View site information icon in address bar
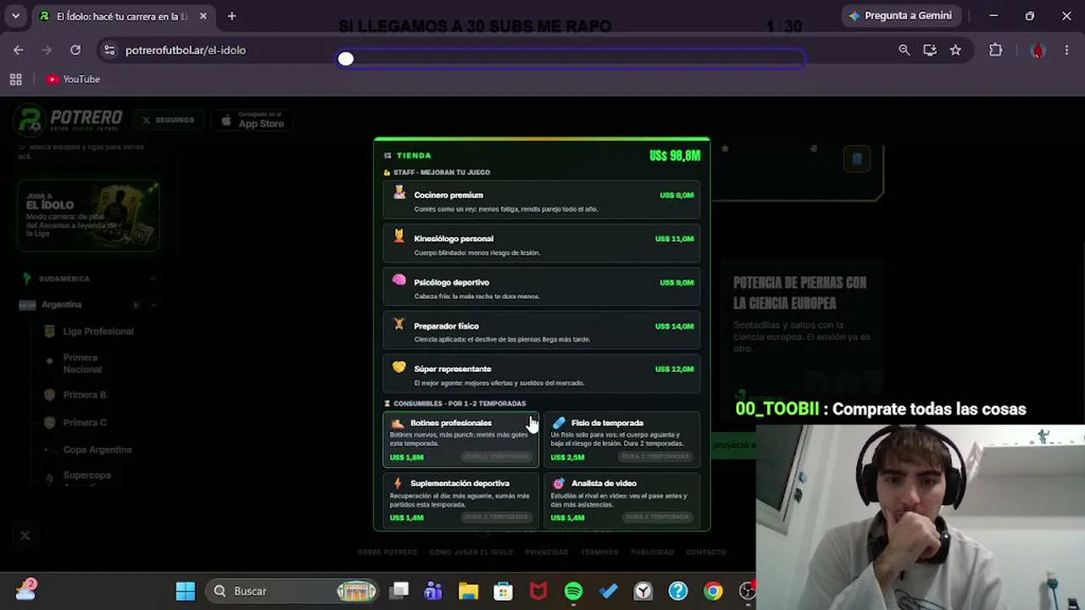Screen dimensions: 1085x610 click(109, 50)
